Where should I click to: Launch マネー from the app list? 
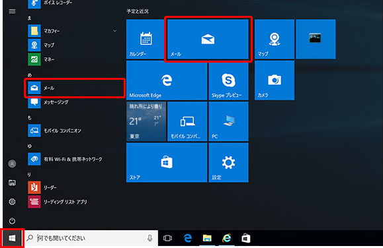[73, 59]
